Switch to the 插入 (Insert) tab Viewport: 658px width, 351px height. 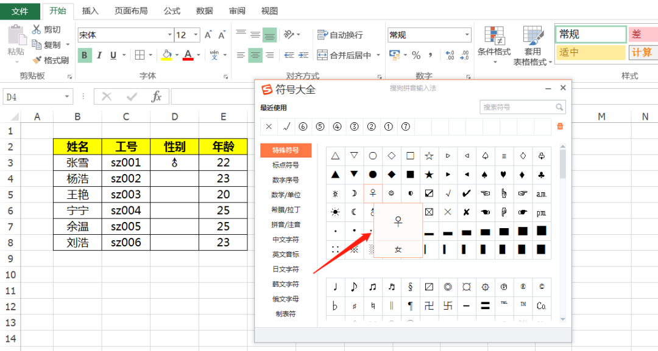tap(90, 11)
